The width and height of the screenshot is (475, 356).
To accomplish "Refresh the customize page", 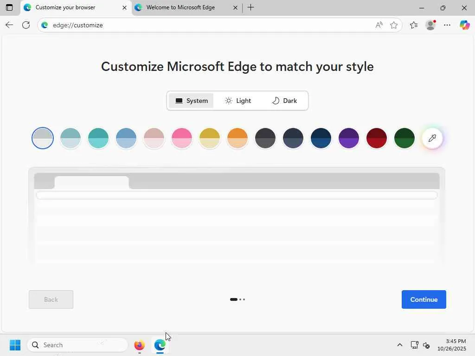I will point(26,25).
